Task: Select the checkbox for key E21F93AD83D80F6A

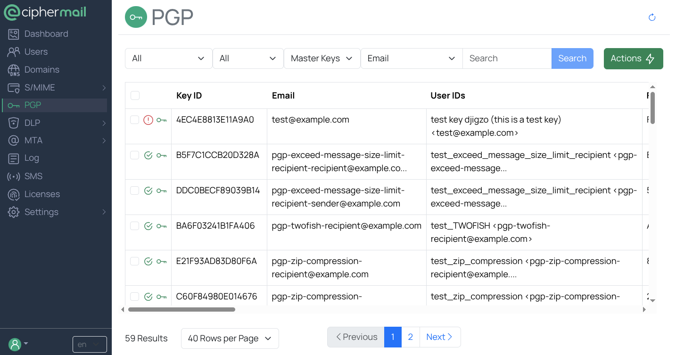Action: pyautogui.click(x=135, y=262)
